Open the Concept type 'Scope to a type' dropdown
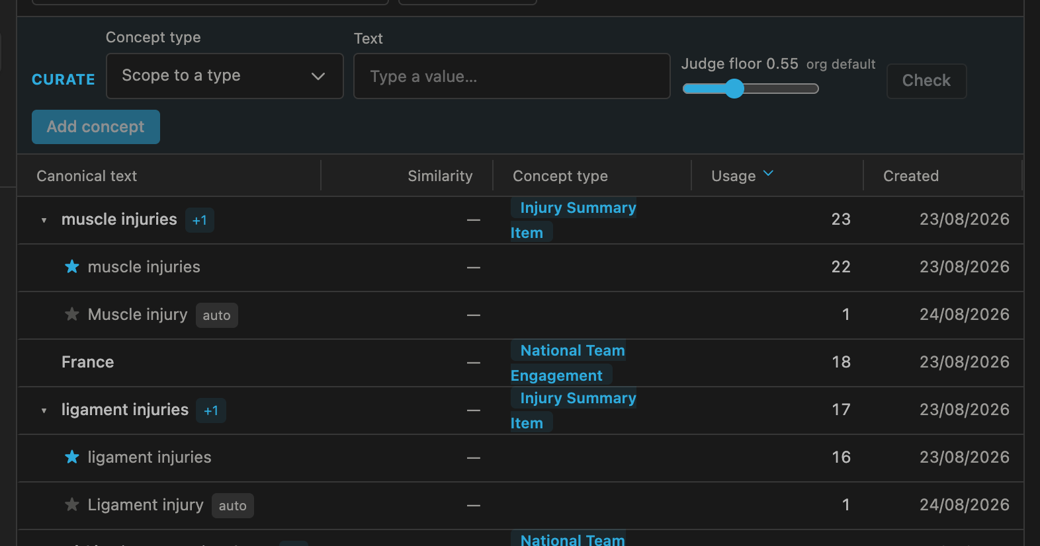Image resolution: width=1040 pixels, height=546 pixels. [225, 76]
